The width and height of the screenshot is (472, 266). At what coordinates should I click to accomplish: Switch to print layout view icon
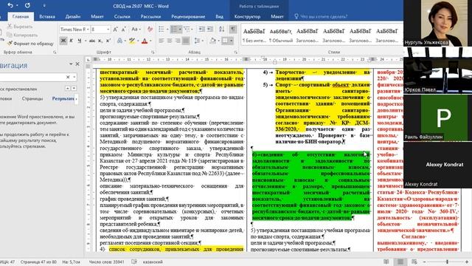tap(400, 262)
